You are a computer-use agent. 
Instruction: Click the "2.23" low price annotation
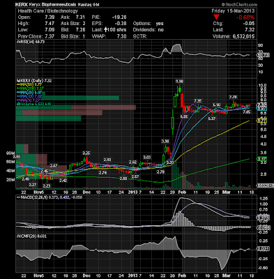pyautogui.click(x=47, y=186)
